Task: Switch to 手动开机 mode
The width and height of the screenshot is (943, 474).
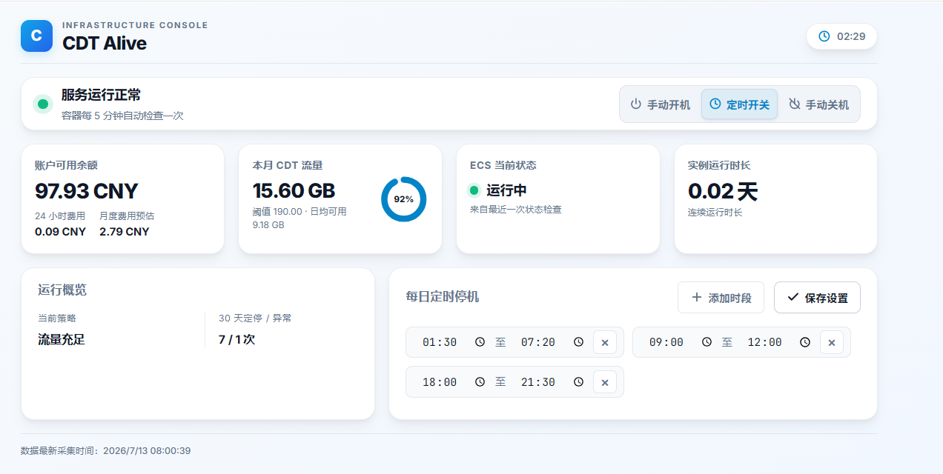Action: pos(660,104)
